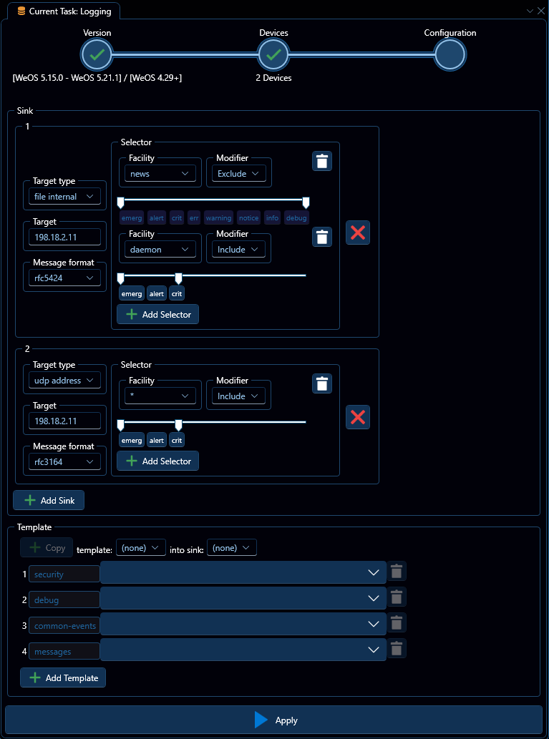
Task: Expand the security template row
Action: coord(243,572)
